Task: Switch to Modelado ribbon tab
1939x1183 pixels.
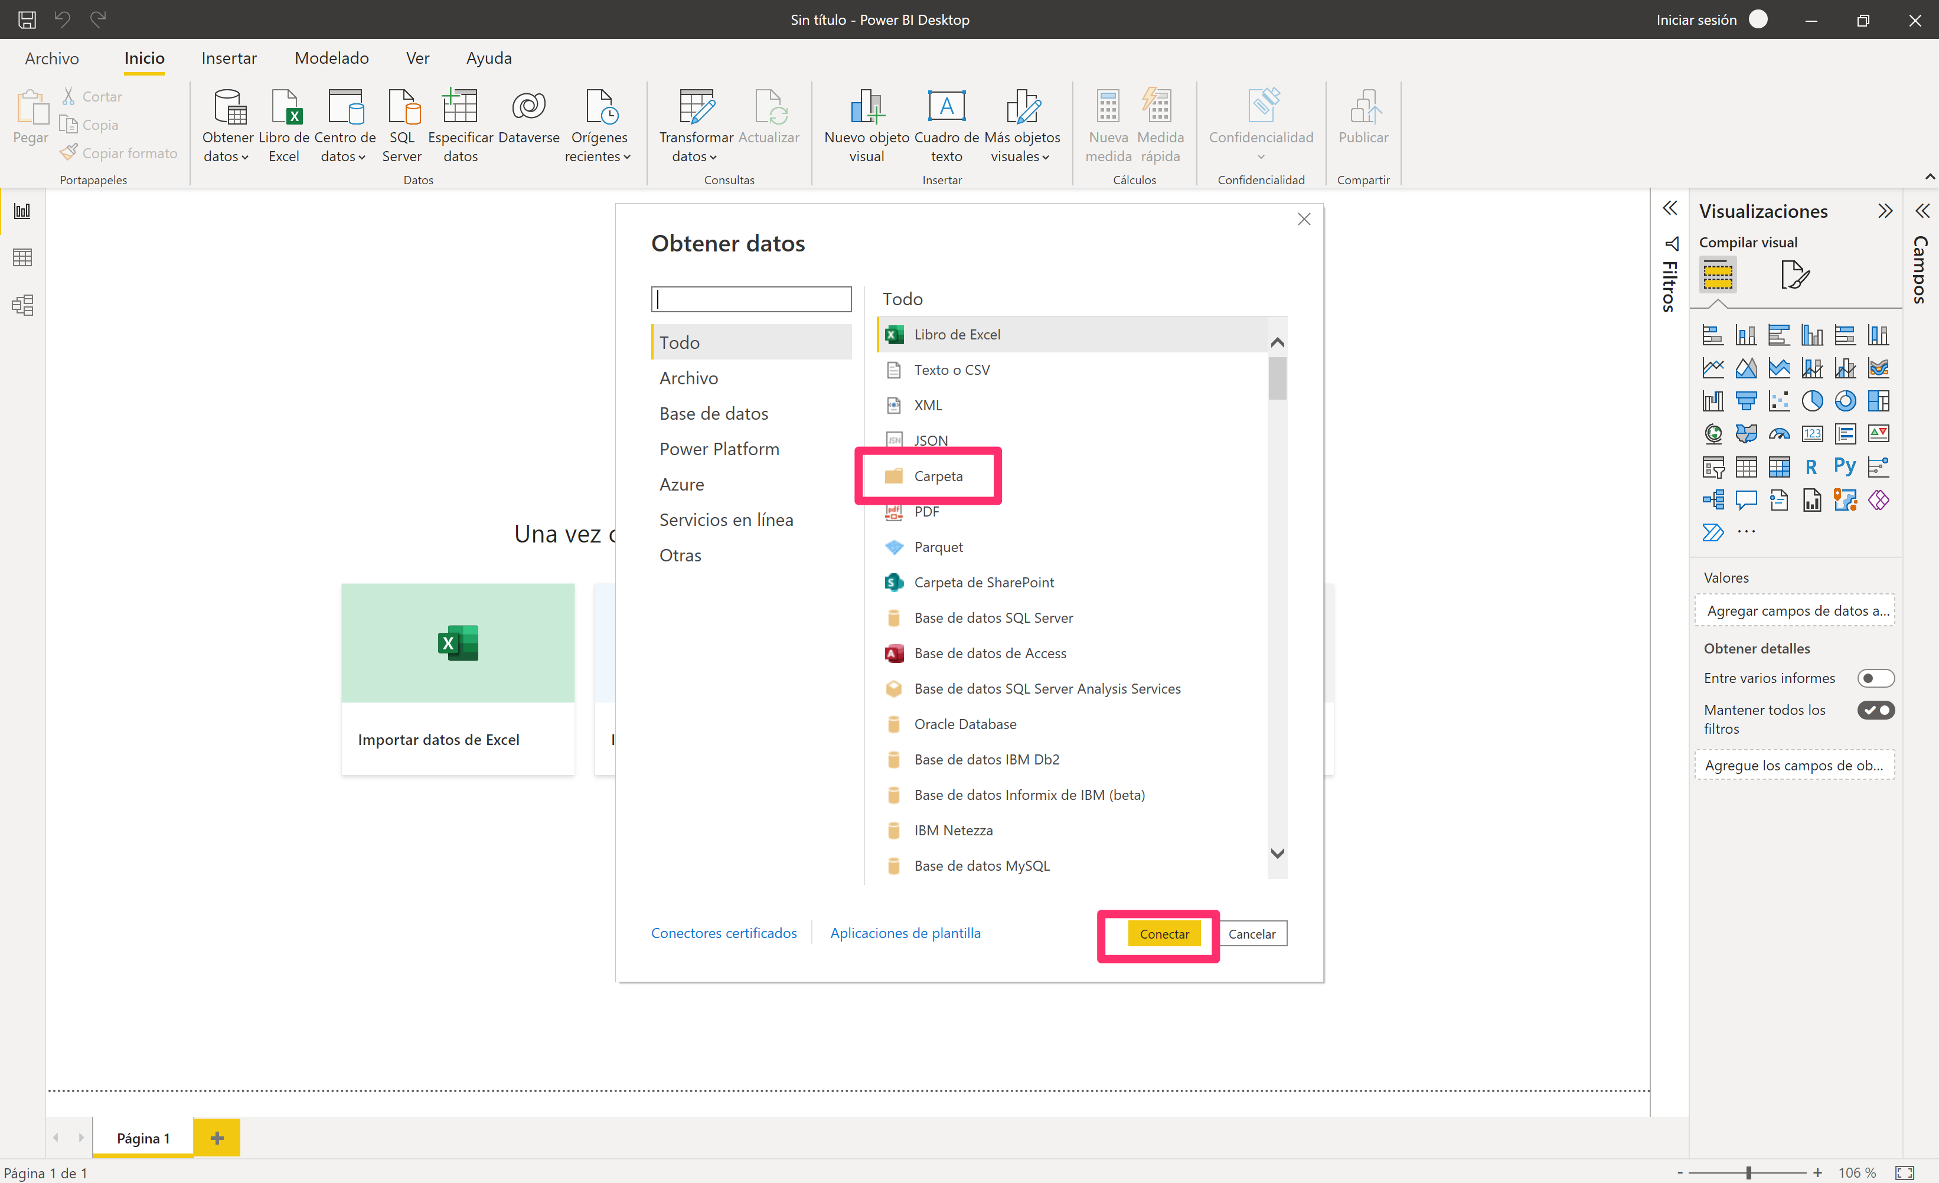Action: point(331,58)
